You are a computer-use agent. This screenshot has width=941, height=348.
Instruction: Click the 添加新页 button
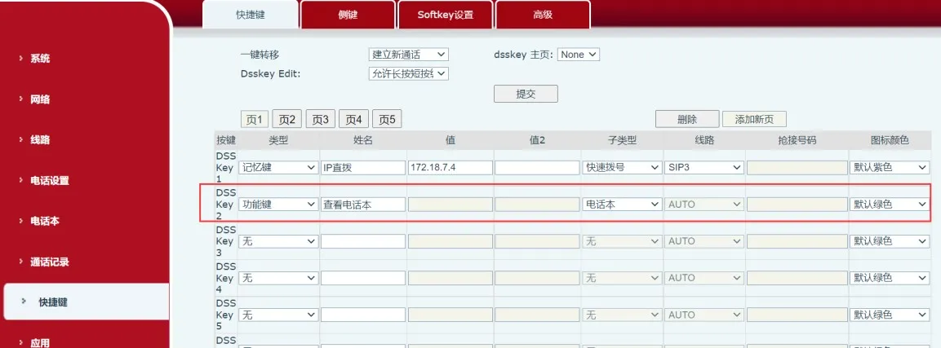point(754,119)
